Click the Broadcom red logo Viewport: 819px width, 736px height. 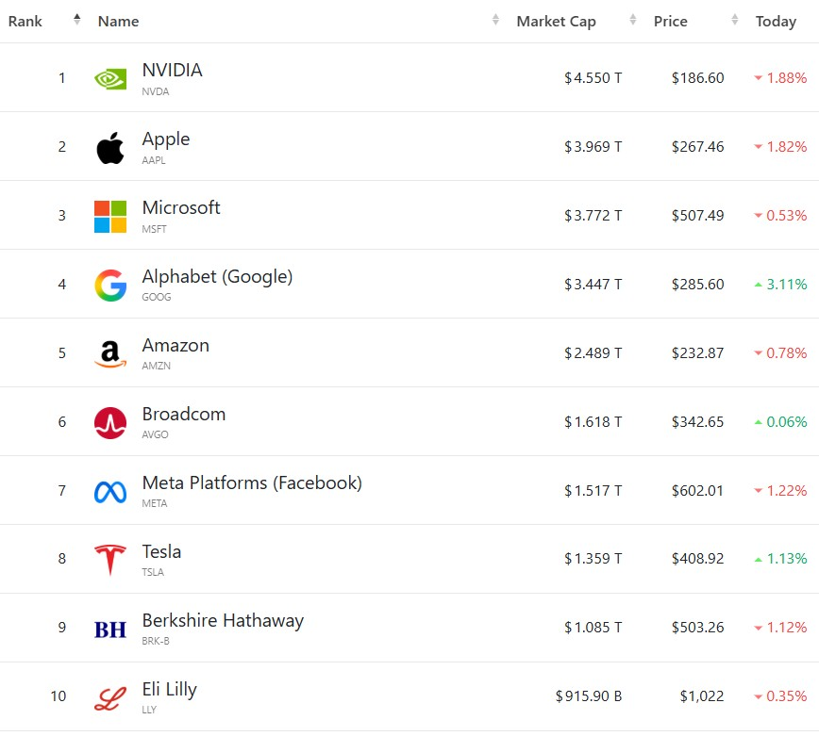(x=110, y=422)
